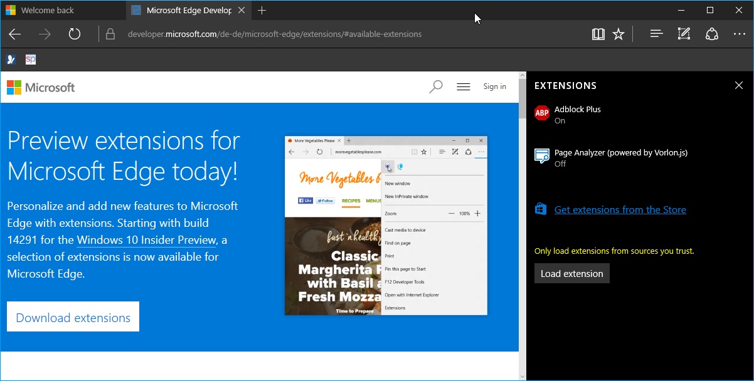754x381 pixels.
Task: Click the Download extensions button
Action: coord(73,317)
